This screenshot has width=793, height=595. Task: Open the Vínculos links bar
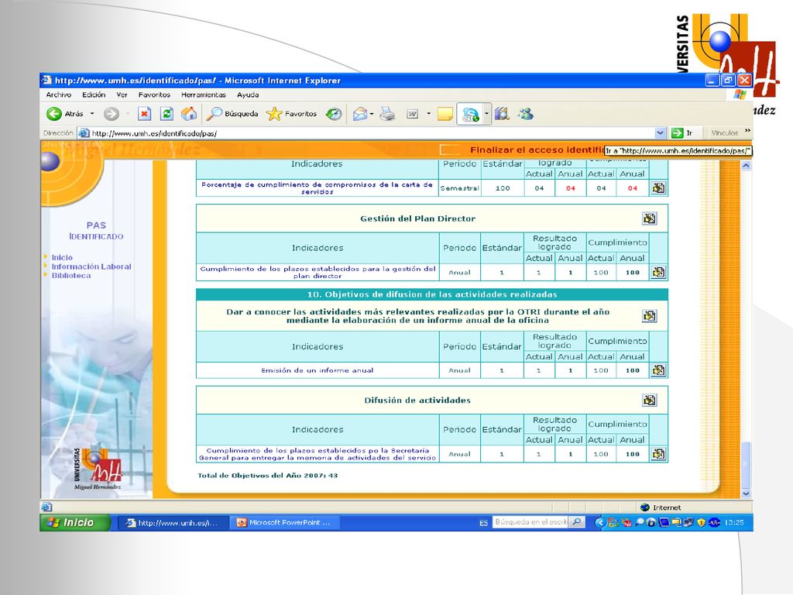tap(724, 133)
